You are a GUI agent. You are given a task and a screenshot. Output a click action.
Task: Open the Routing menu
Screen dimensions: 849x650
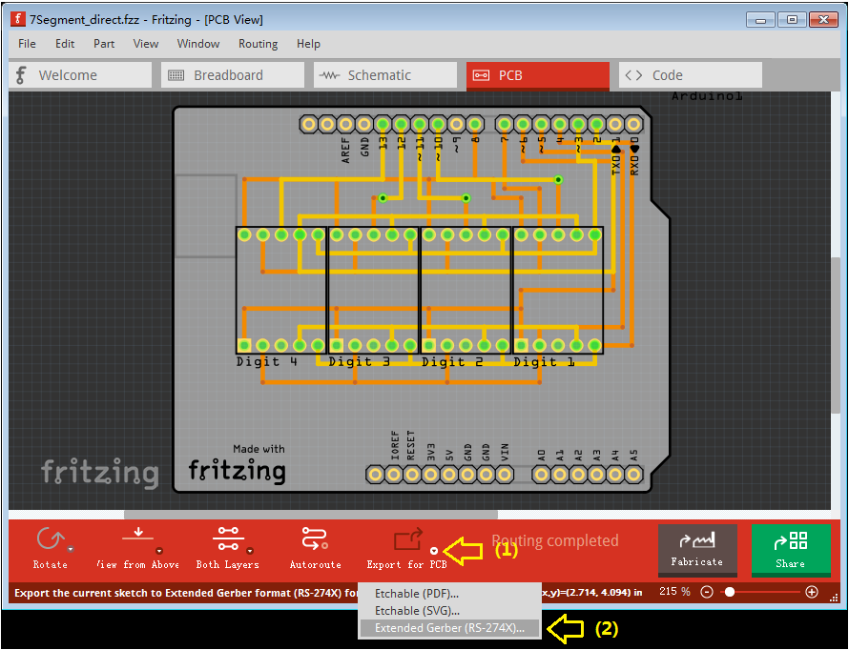(258, 44)
